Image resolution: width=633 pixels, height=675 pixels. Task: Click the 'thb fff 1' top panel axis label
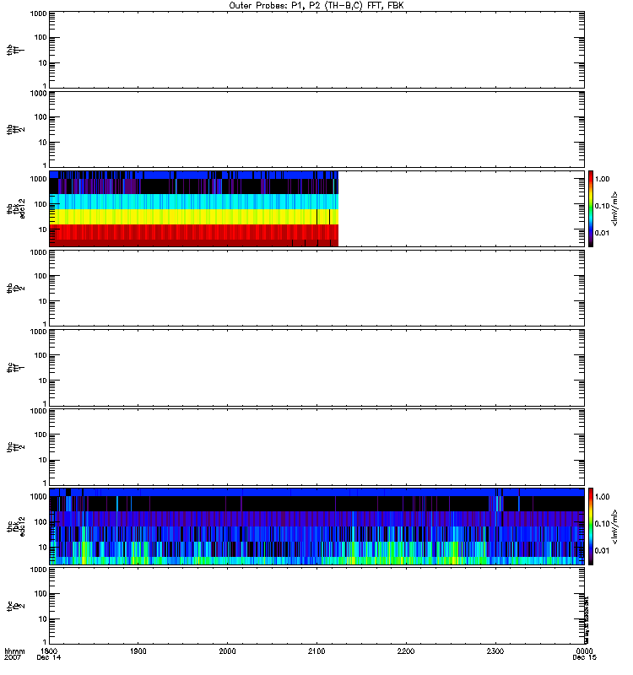[x=15, y=50]
